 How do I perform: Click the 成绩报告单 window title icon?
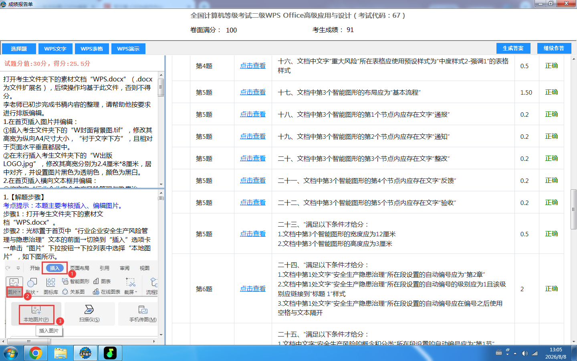click(4, 4)
